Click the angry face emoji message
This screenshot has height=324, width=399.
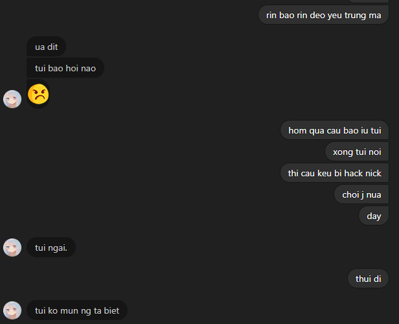click(39, 95)
